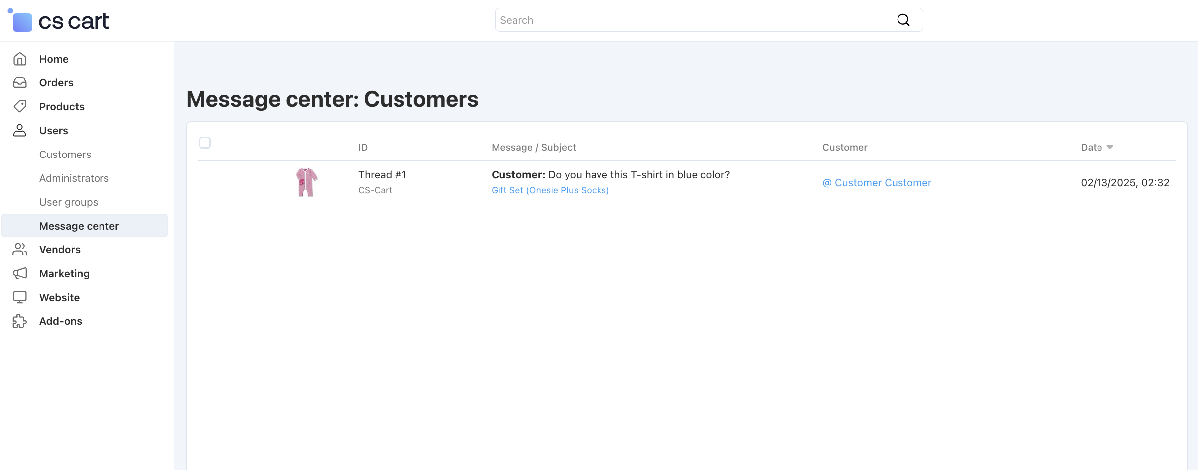The height and width of the screenshot is (470, 1198).
Task: Click the Add-ons puzzle icon
Action: pos(20,321)
